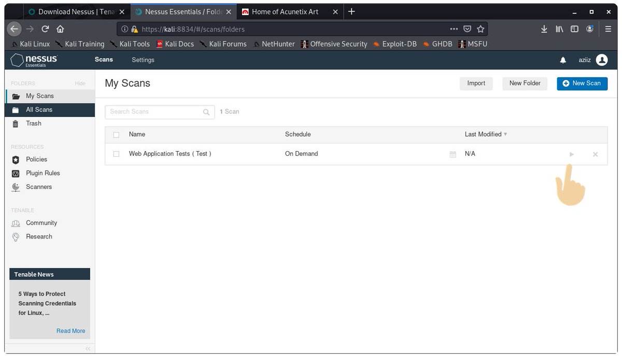The height and width of the screenshot is (358, 622).
Task: Hide the Folders section
Action: pyautogui.click(x=80, y=83)
